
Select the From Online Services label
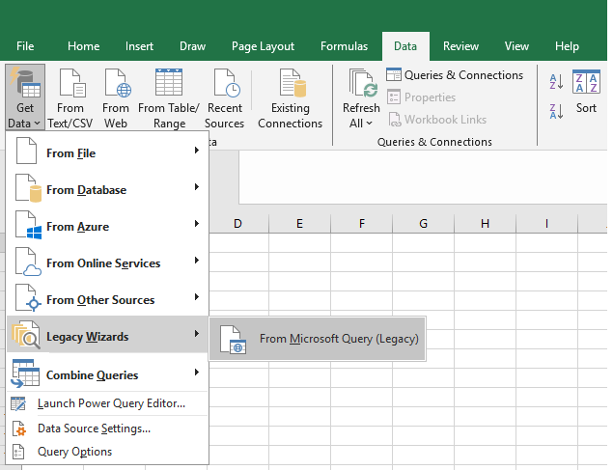[x=103, y=263]
